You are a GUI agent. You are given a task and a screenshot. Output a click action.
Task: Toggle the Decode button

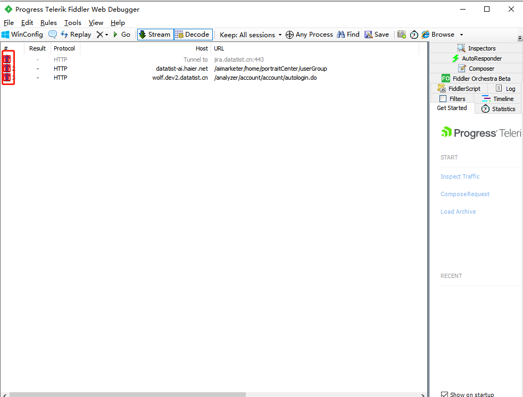[x=193, y=35]
